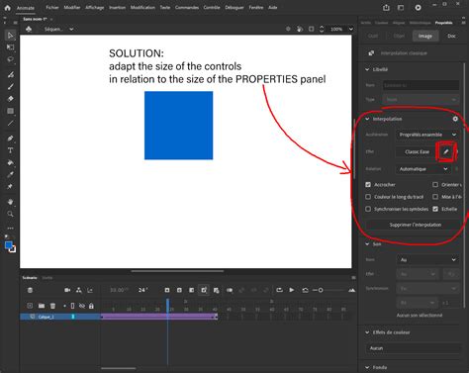The height and width of the screenshot is (373, 469).
Task: Enable Couleur le long du tracé
Action: tap(368, 197)
